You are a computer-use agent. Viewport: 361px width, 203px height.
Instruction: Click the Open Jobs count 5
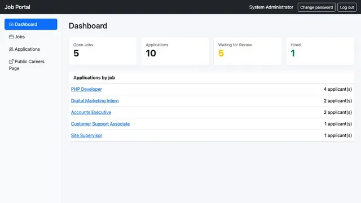(76, 54)
